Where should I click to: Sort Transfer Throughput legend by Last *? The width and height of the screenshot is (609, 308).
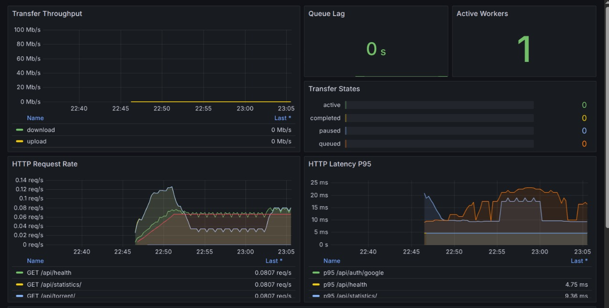283,118
